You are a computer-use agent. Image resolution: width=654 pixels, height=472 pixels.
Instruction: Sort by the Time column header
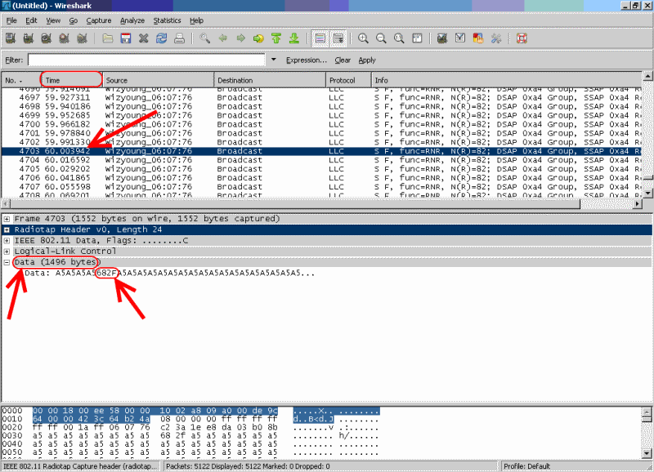tap(72, 80)
